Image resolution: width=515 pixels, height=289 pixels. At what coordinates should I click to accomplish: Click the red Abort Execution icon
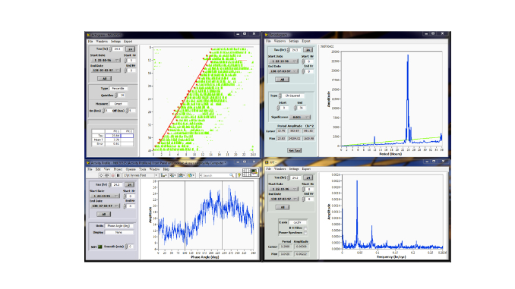[112, 175]
